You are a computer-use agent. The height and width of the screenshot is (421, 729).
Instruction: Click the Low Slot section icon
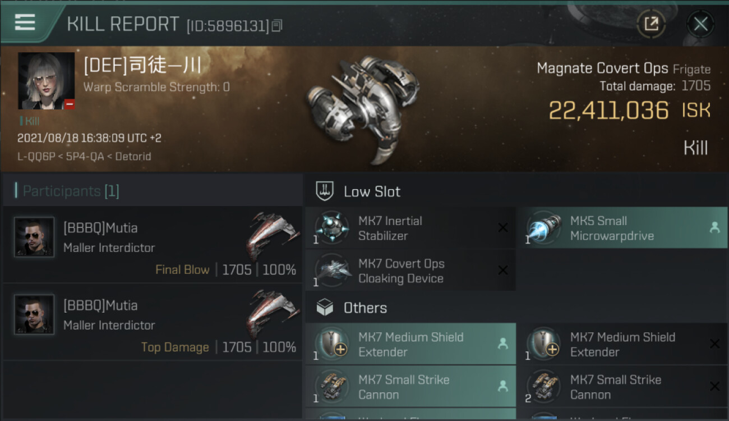(325, 191)
